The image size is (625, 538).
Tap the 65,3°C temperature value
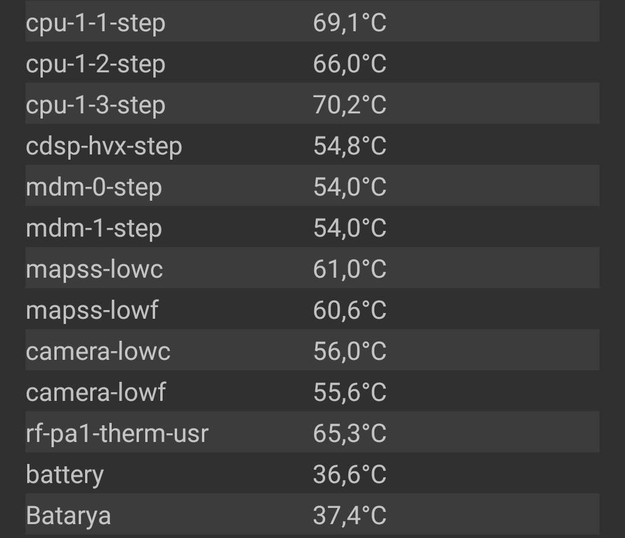(x=350, y=434)
